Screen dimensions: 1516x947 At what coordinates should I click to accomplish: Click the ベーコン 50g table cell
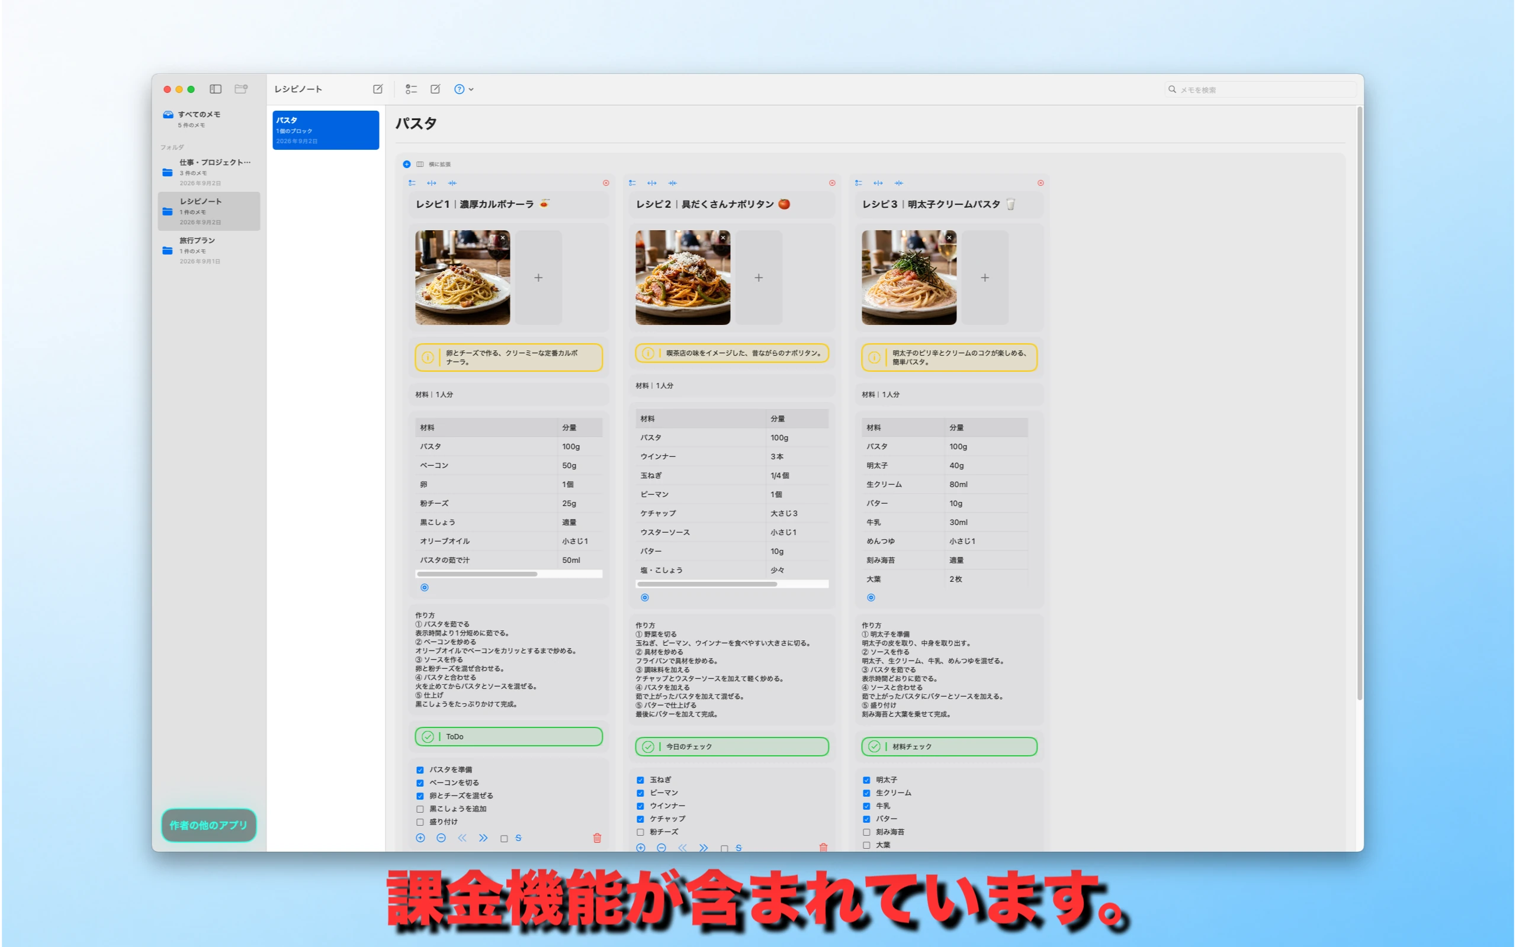click(x=580, y=465)
